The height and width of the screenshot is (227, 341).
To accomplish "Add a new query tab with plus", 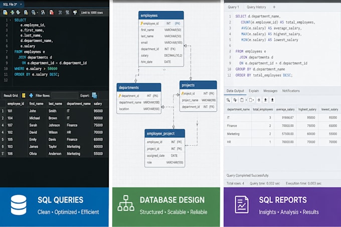I will 274,7.
